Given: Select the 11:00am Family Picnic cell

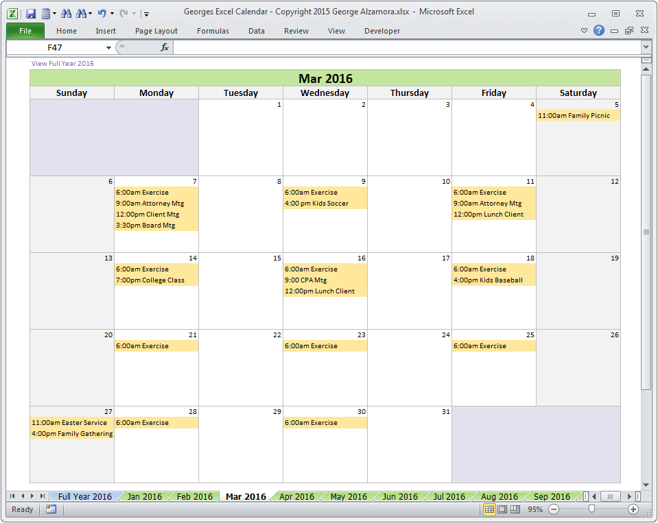Looking at the screenshot, I should [578, 115].
